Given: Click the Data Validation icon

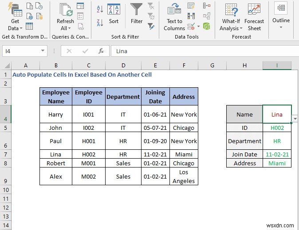Looking at the screenshot, I should pos(191,26).
